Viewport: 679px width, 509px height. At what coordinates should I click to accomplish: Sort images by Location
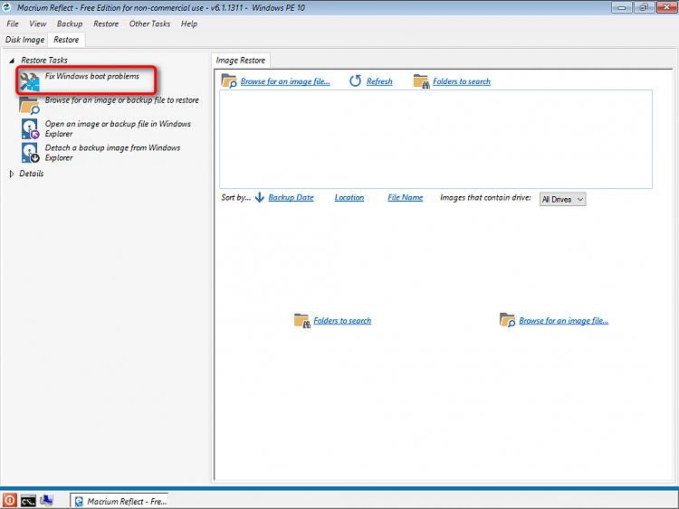click(349, 198)
